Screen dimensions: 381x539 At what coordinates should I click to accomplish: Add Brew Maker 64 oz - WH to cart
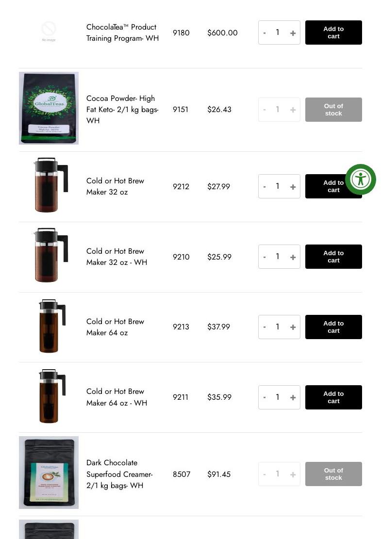pos(333,397)
